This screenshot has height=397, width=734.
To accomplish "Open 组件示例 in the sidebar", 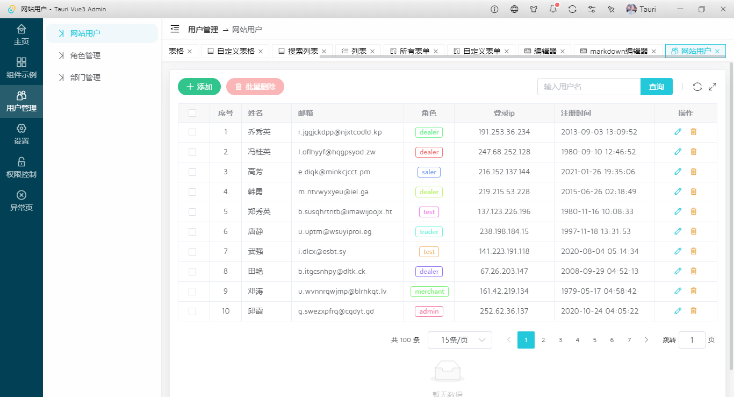I will (21, 68).
